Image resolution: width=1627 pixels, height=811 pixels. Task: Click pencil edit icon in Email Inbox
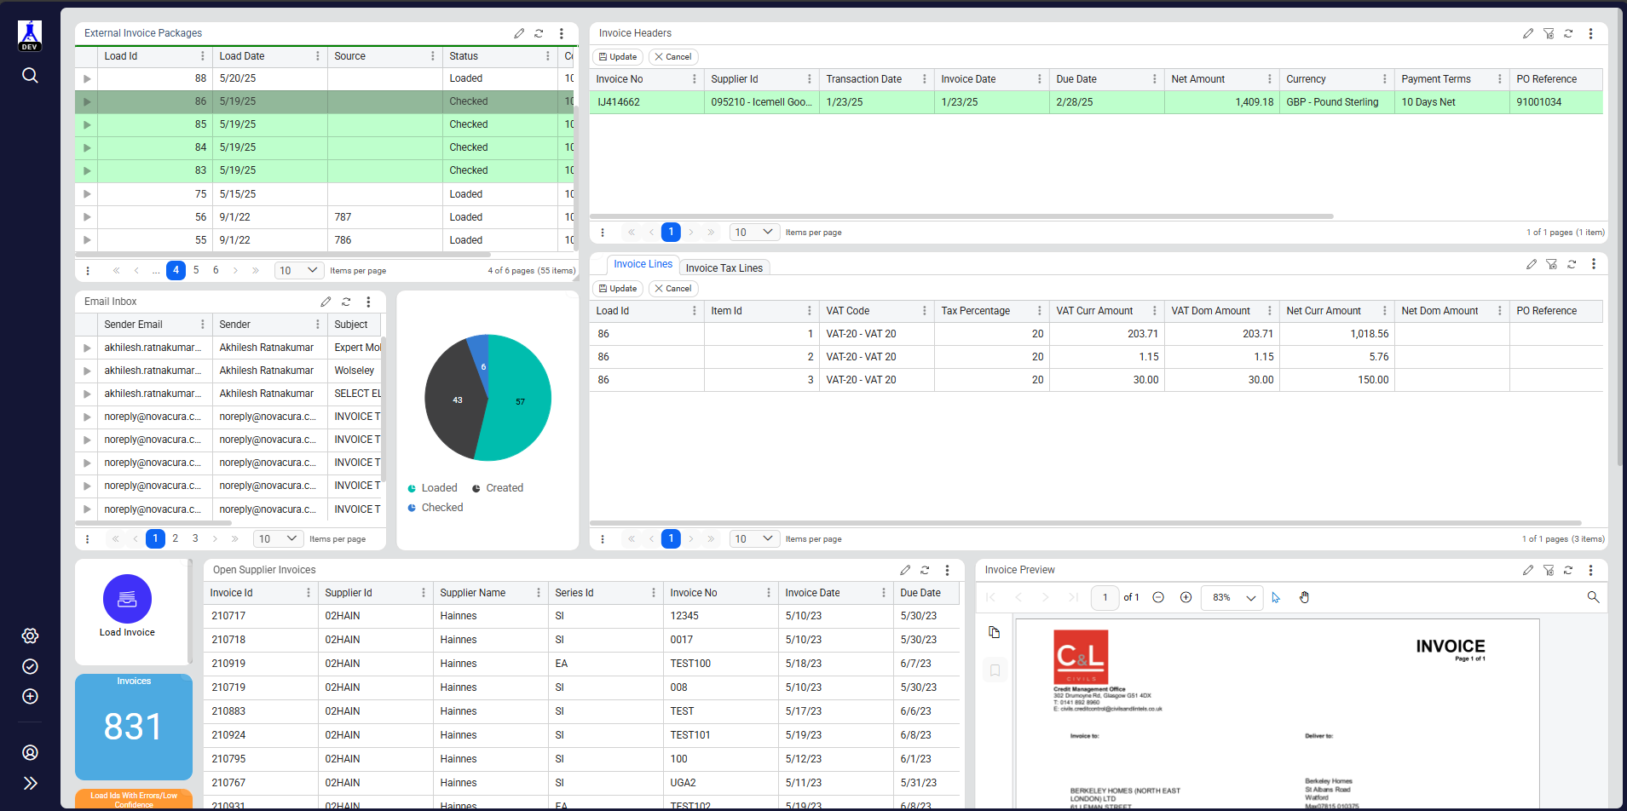[x=326, y=302]
